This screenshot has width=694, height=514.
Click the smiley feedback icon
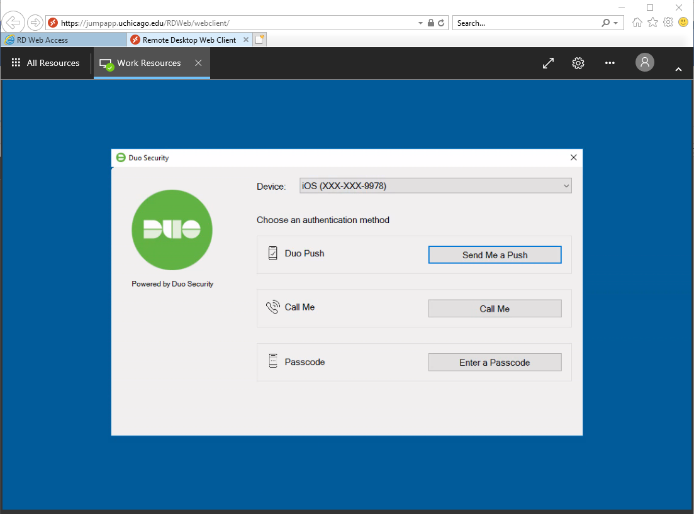683,22
